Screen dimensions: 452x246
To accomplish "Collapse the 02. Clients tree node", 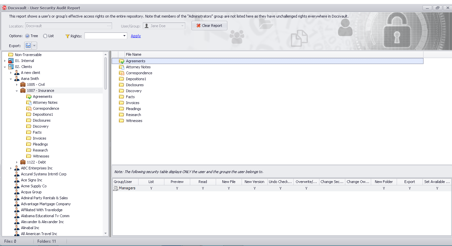I will 4,67.
